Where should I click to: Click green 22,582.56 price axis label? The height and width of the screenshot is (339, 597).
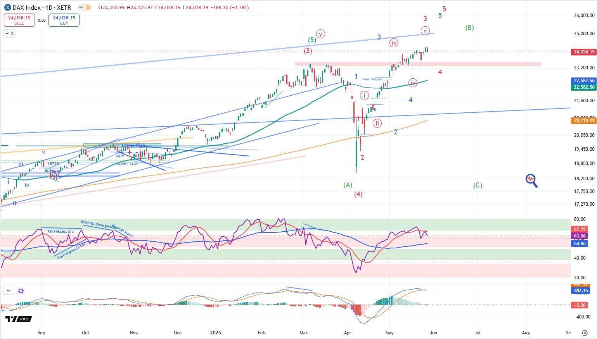[x=584, y=87]
